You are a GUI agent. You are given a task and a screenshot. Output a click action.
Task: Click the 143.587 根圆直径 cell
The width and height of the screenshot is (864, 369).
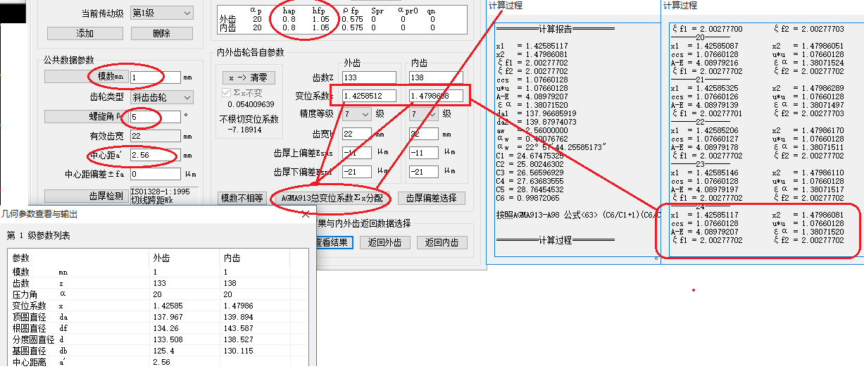(238, 328)
